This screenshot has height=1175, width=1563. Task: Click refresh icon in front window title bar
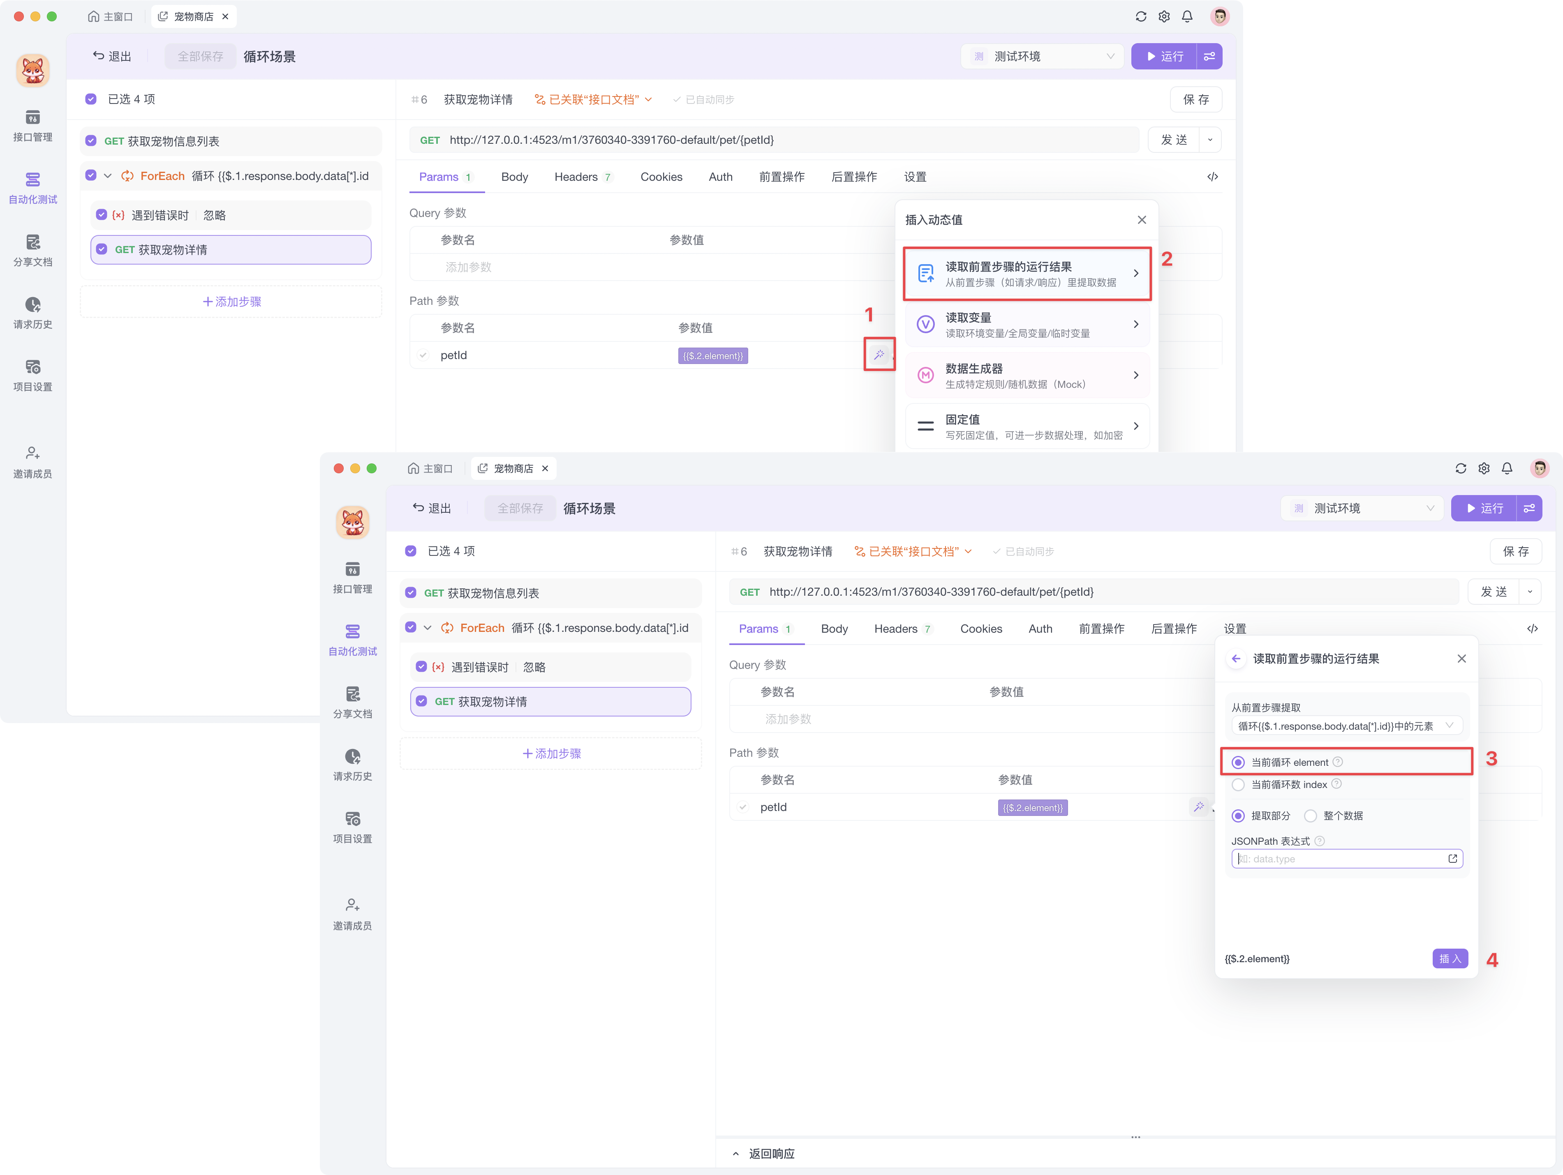1461,468
